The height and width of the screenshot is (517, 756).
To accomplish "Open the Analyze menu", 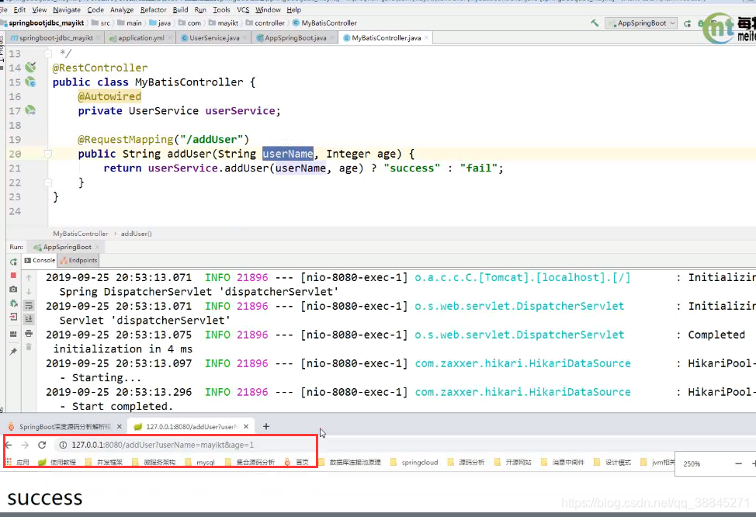I will 122,9.
